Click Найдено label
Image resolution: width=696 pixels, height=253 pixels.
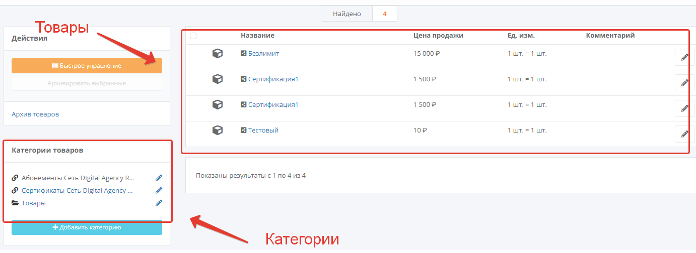pyautogui.click(x=347, y=14)
